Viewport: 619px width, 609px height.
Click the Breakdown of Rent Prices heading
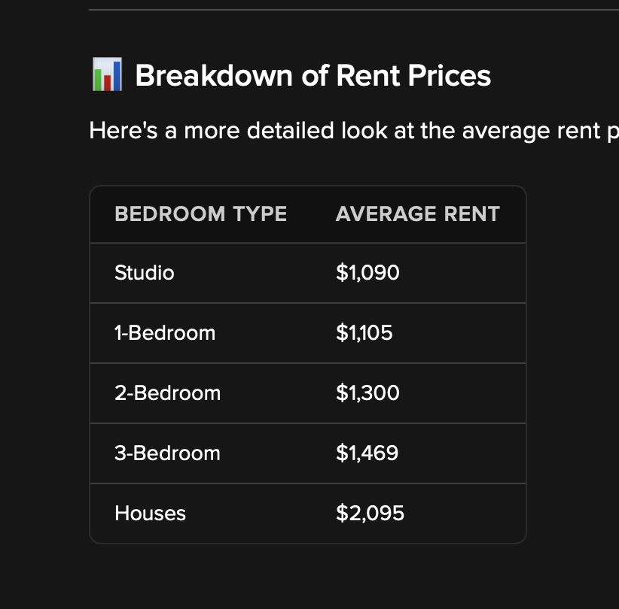[x=291, y=75]
